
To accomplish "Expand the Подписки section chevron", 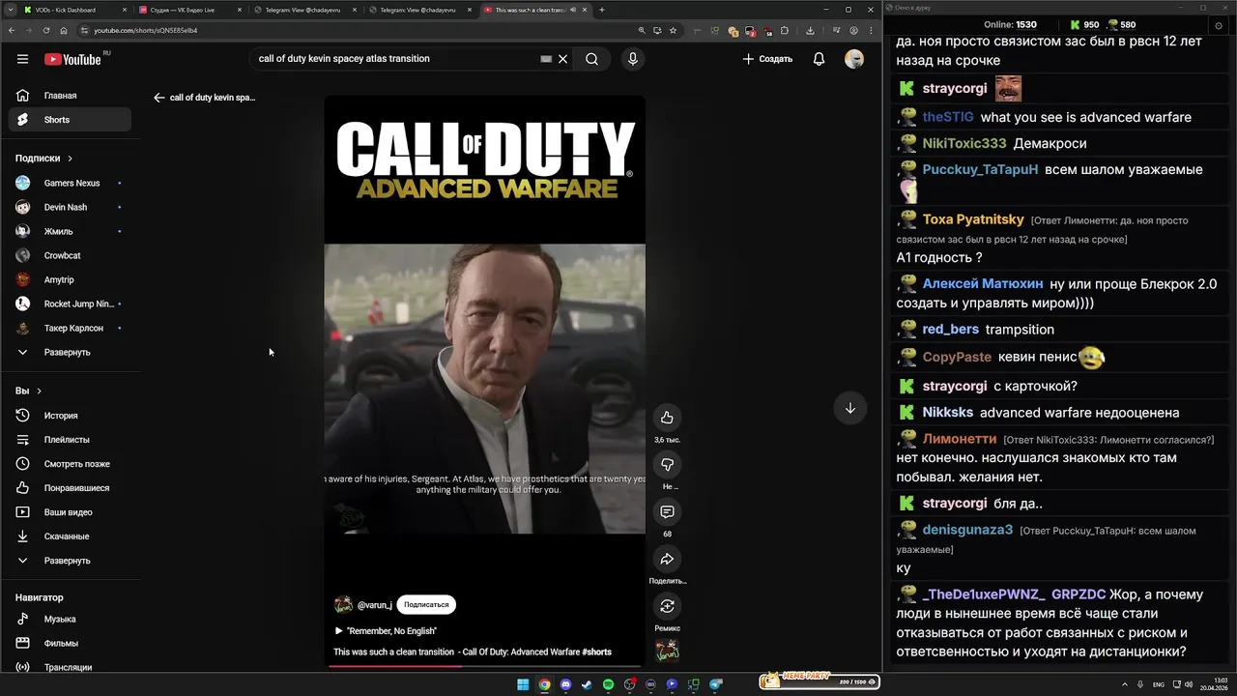I will (x=70, y=159).
